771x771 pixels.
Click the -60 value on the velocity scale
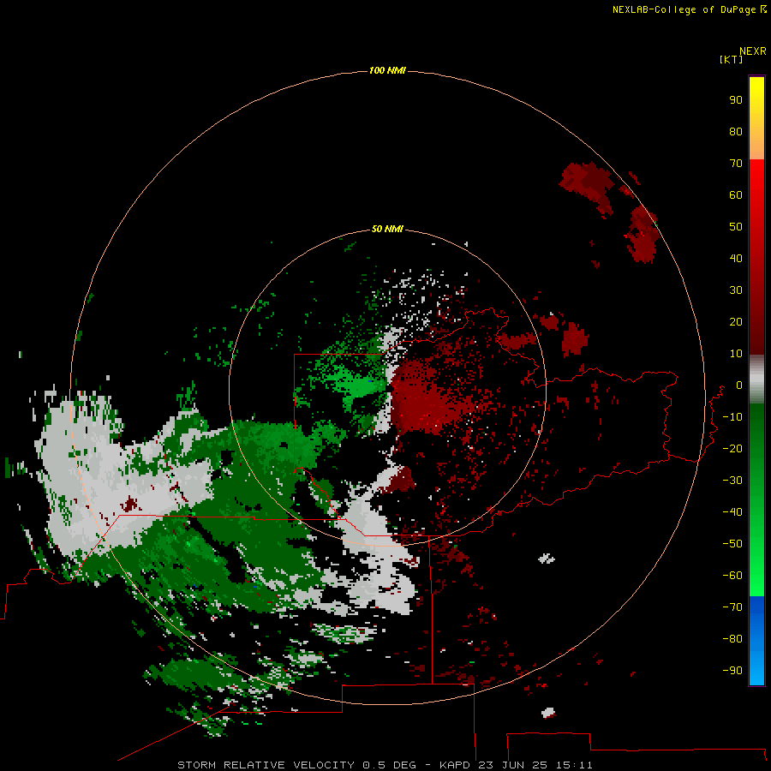[x=732, y=576]
